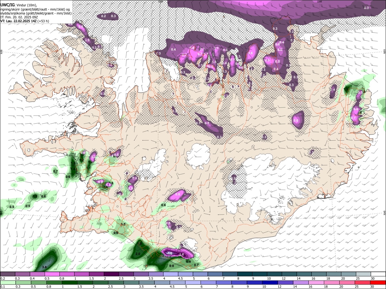Viewport: 386px width, 289px height.
Task: Click the "1.9" rainfall value on the map
Action: coord(139,244)
